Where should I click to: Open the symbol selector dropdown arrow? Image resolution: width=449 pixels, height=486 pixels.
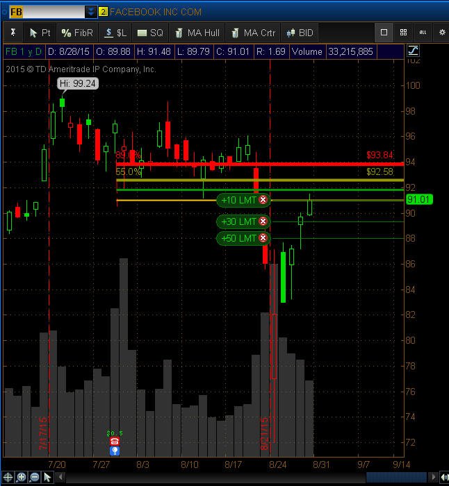point(91,12)
